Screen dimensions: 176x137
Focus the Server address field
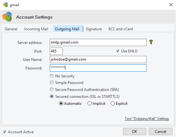coord(98,43)
